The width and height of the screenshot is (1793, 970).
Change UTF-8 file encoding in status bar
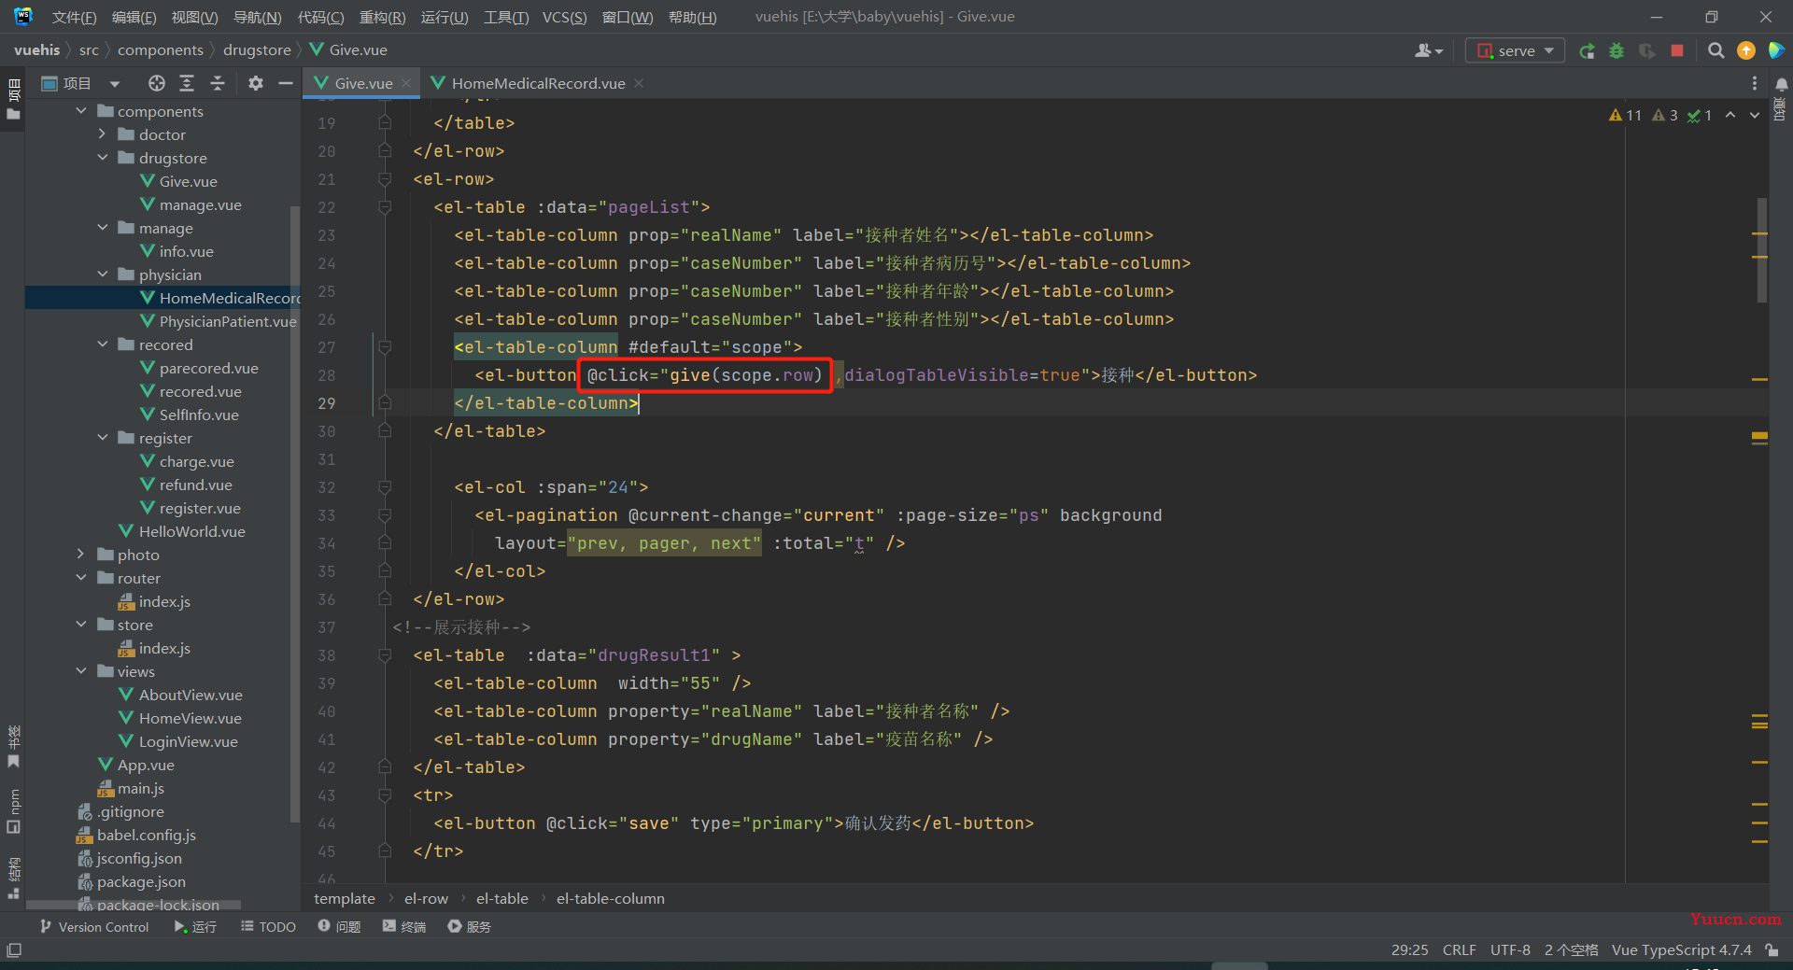point(1510,950)
